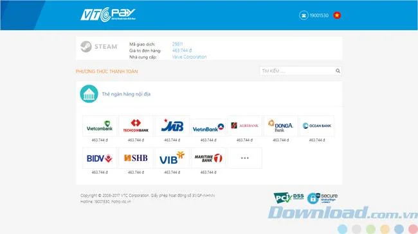Image resolution: width=418 pixels, height=234 pixels.
Task: Click amount under Ocean Bank
Action: coord(317,140)
